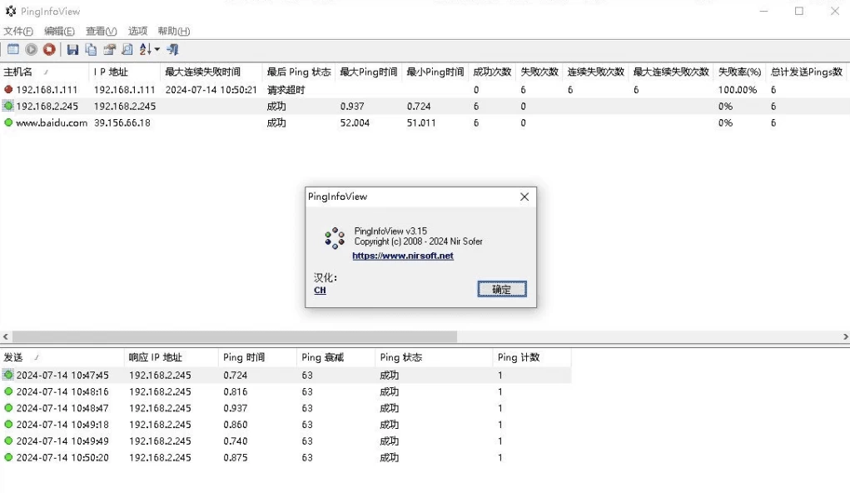
Task: Open the Properties toolbar icon
Action: pyautogui.click(x=109, y=50)
